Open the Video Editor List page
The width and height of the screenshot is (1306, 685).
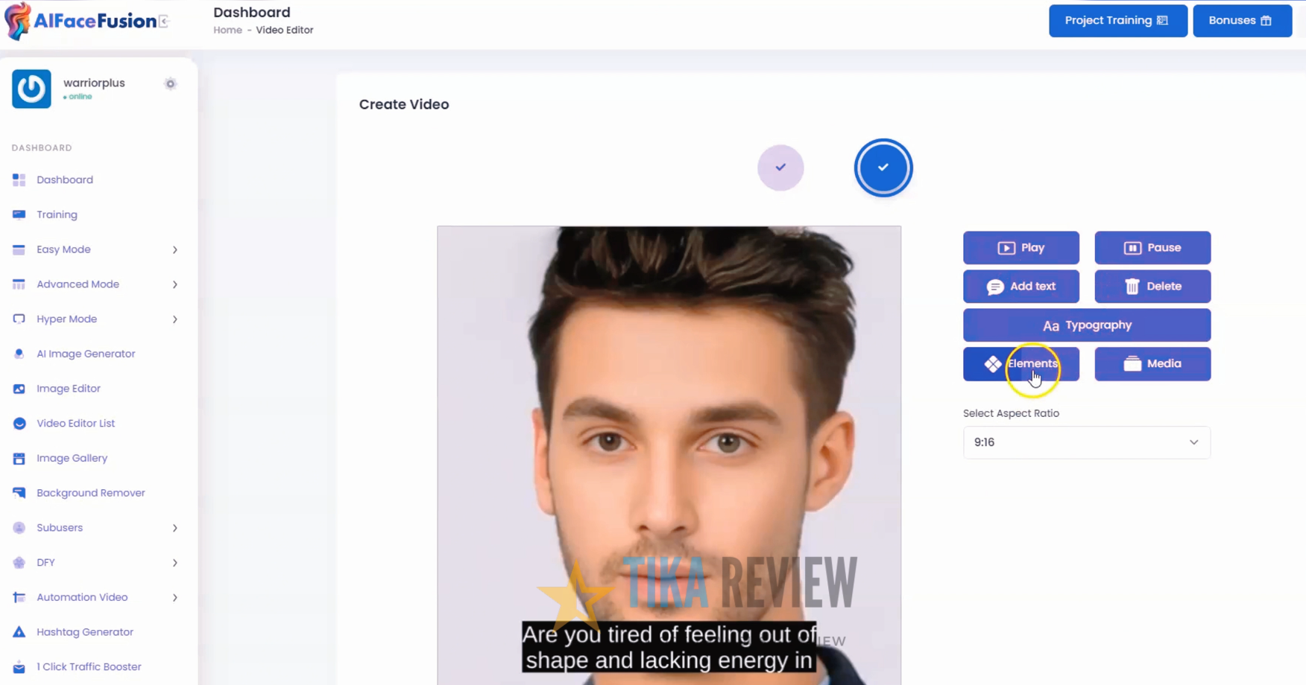pyautogui.click(x=75, y=423)
